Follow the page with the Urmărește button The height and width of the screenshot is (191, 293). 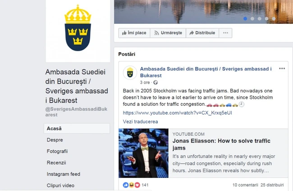[168, 33]
